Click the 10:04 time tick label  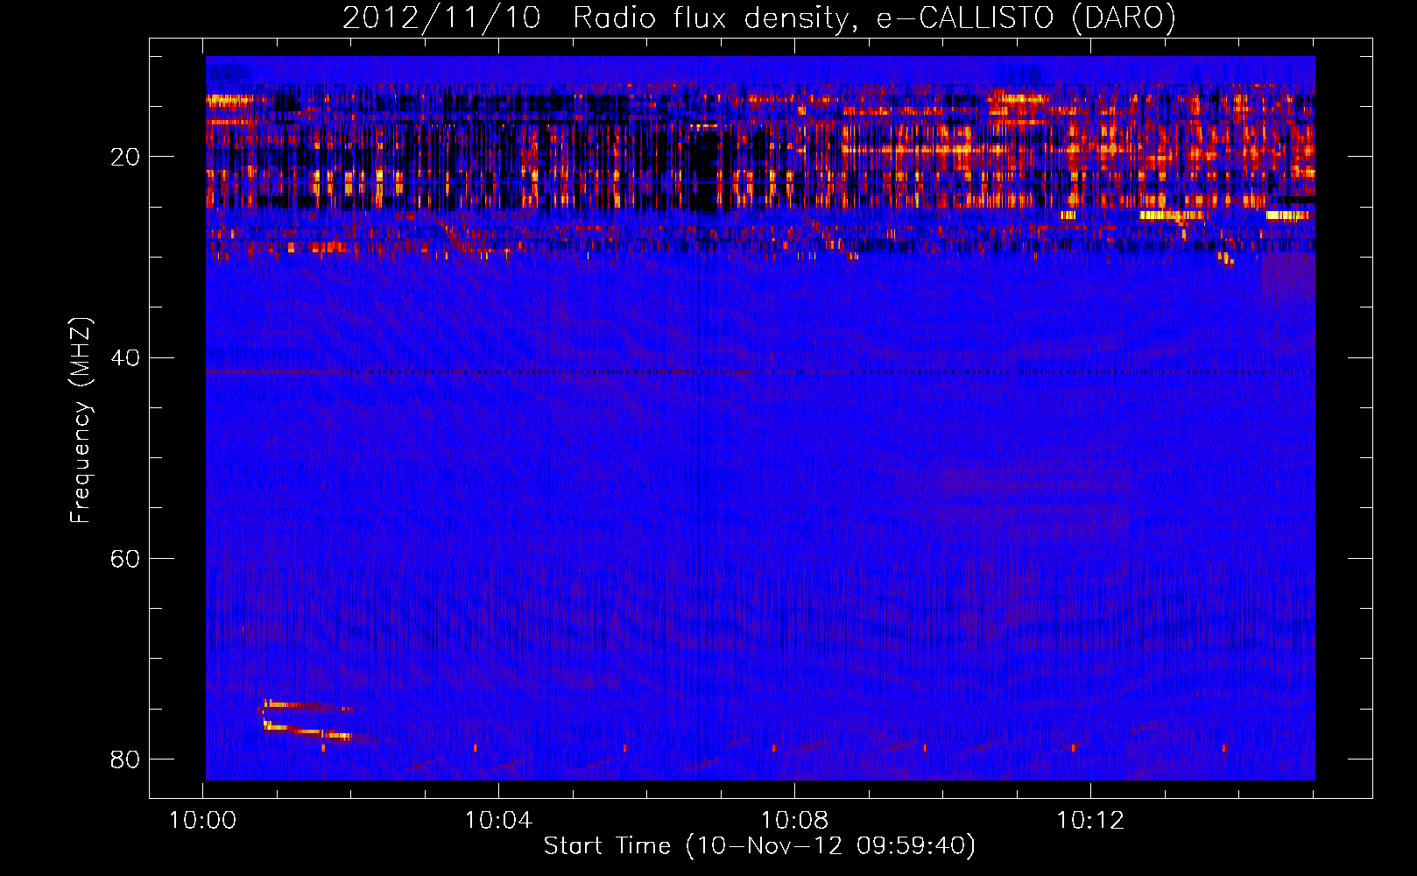[x=498, y=821]
